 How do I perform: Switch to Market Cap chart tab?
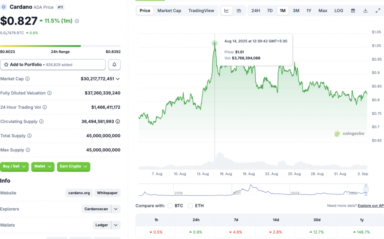(169, 10)
